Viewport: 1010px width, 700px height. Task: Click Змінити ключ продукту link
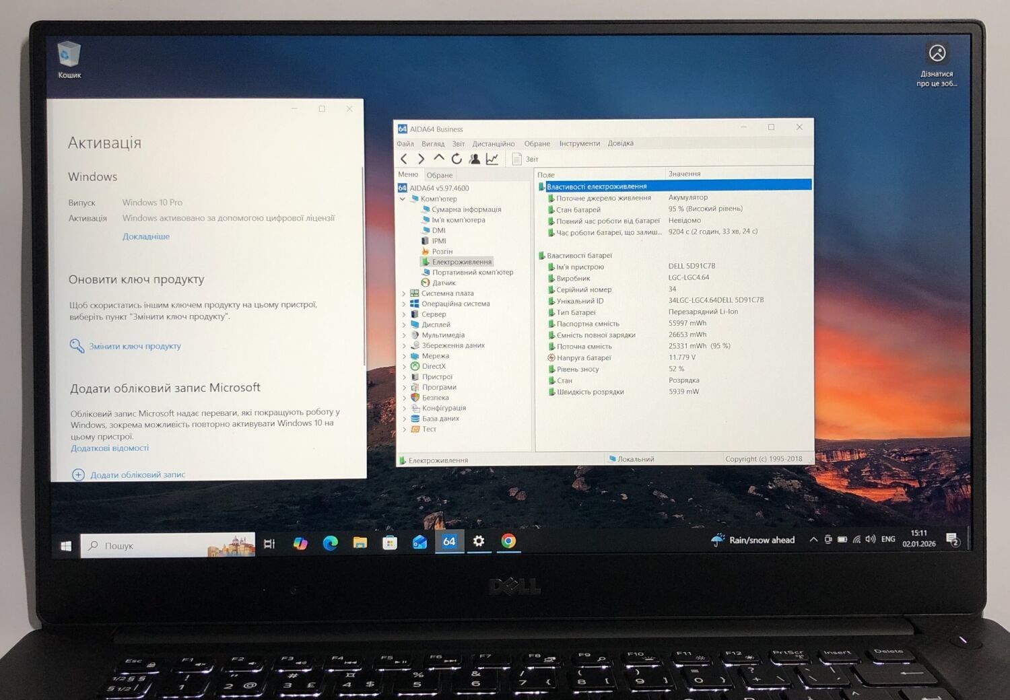135,347
